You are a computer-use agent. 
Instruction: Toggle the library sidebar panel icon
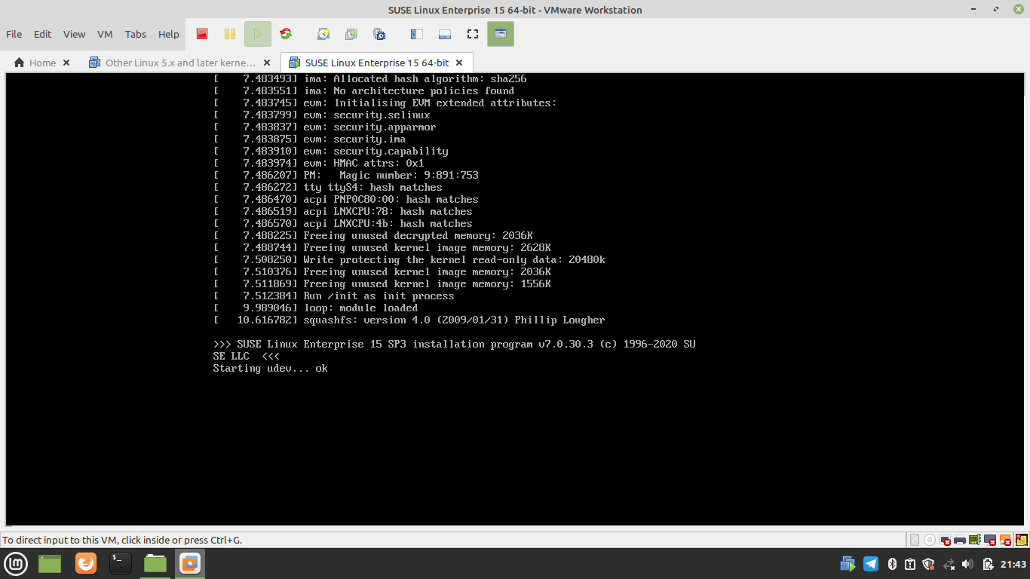416,34
